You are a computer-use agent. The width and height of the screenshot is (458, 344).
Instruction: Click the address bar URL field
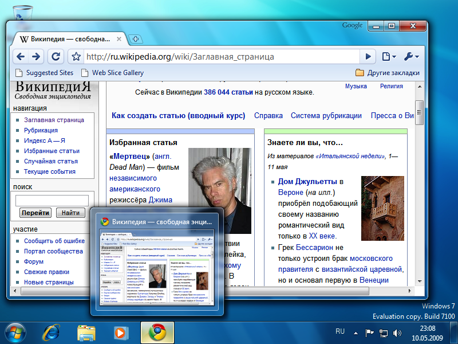click(222, 56)
